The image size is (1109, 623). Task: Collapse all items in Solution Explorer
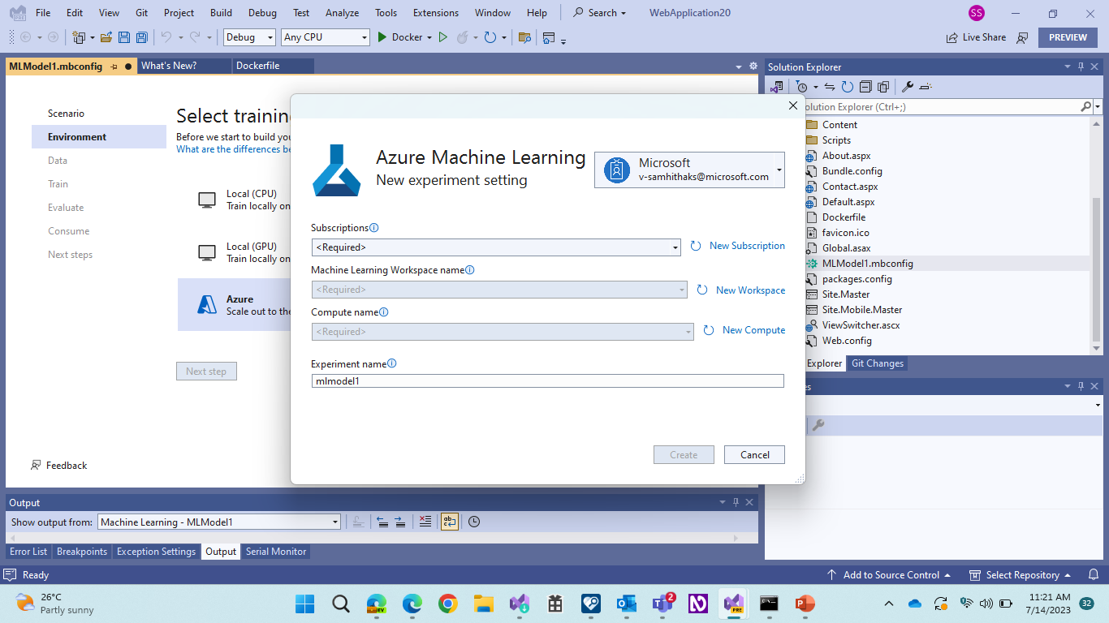(865, 86)
